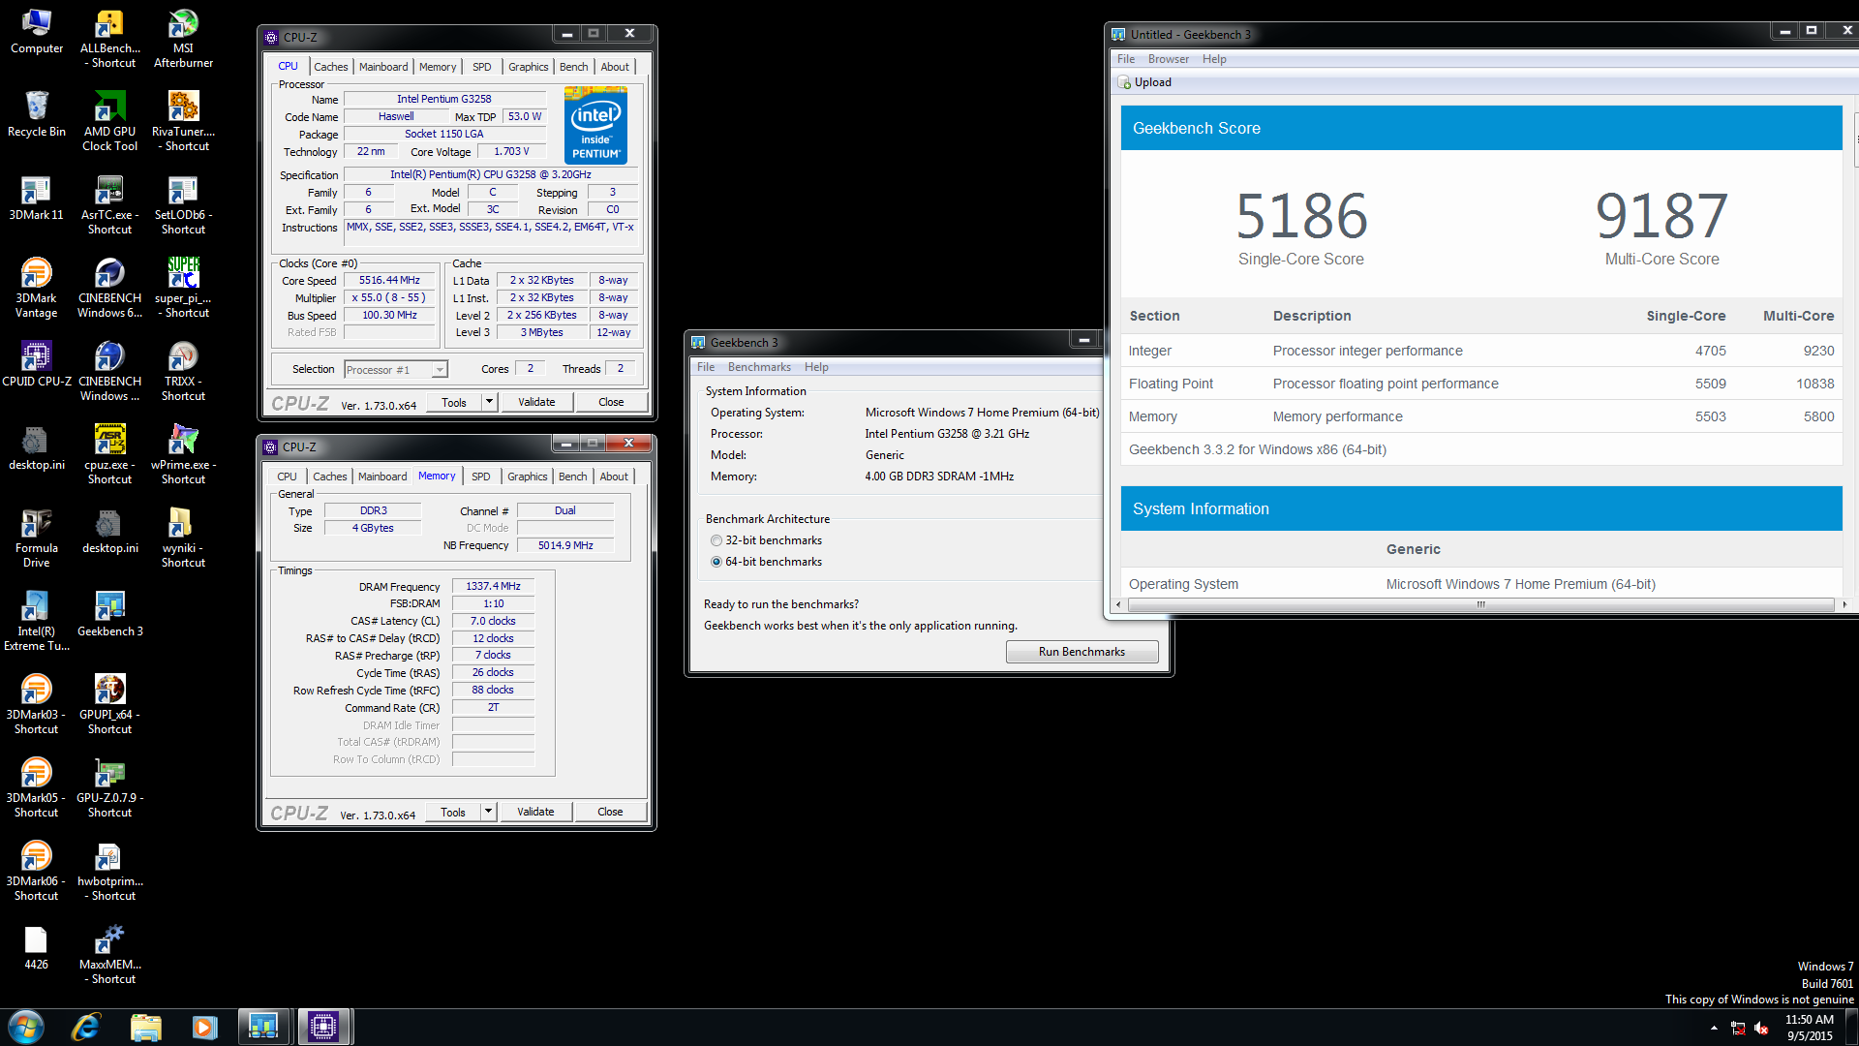Switch to Mainboard tab in top CPU-Z
Viewport: 1859px width, 1046px height.
click(383, 67)
